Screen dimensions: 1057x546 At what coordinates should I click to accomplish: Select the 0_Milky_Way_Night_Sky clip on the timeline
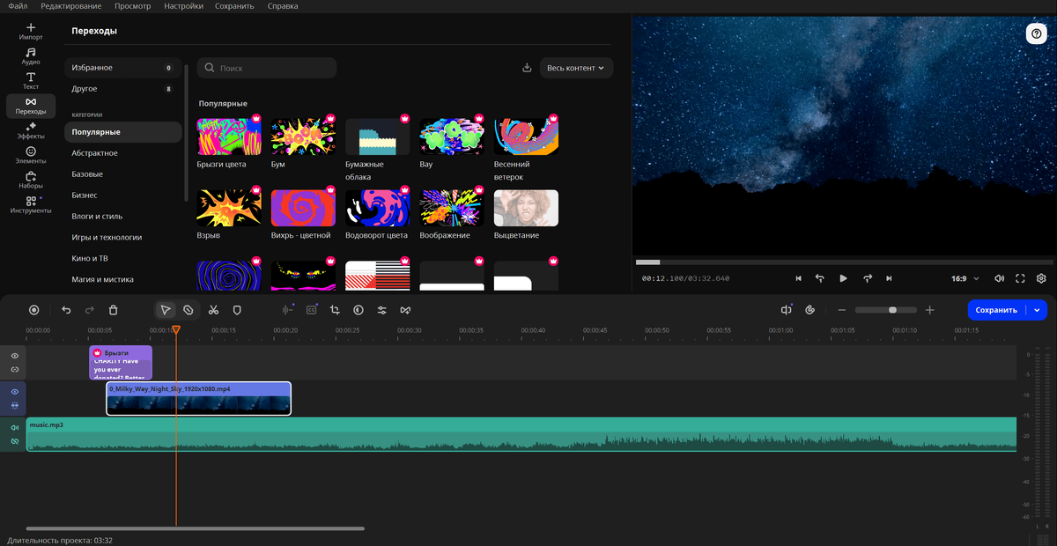[x=199, y=398]
